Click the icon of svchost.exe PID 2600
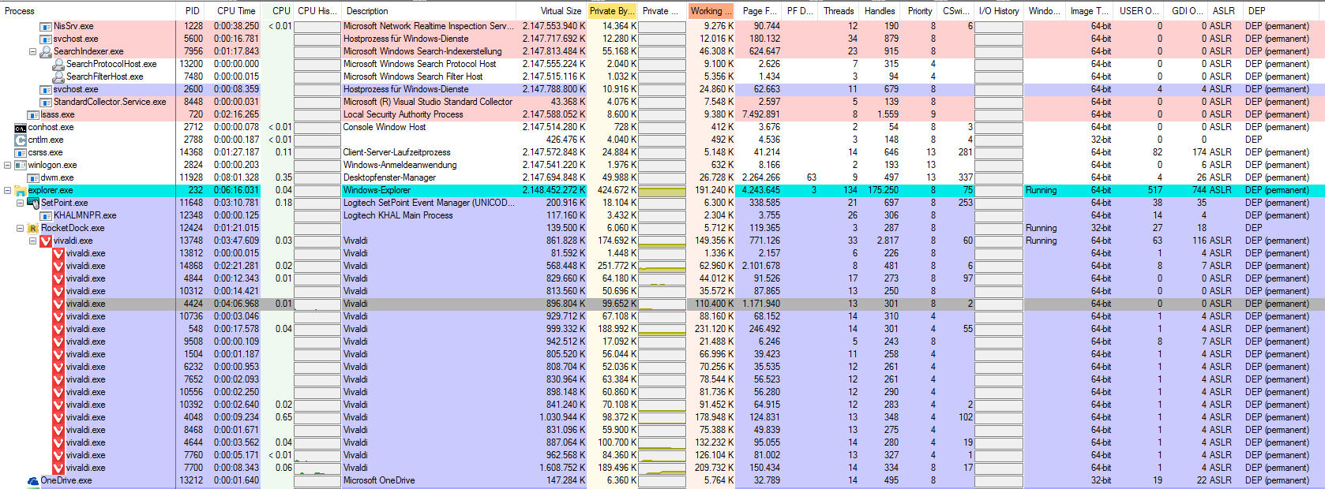 click(x=46, y=89)
